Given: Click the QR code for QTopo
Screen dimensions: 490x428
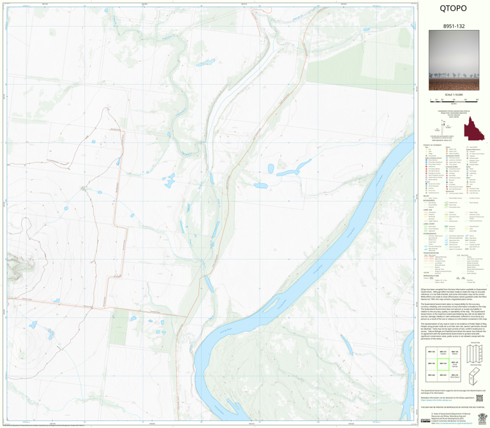Looking at the screenshot, I should coord(479,398).
